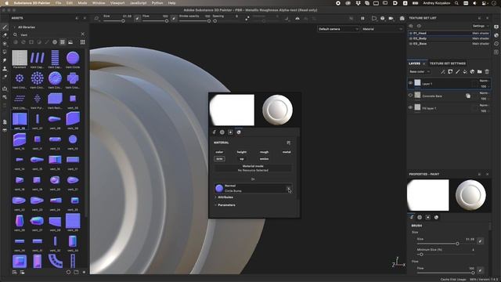Select the Eraser tool in left toolbar
Viewport: 501px width, 282px height.
[x=5, y=35]
